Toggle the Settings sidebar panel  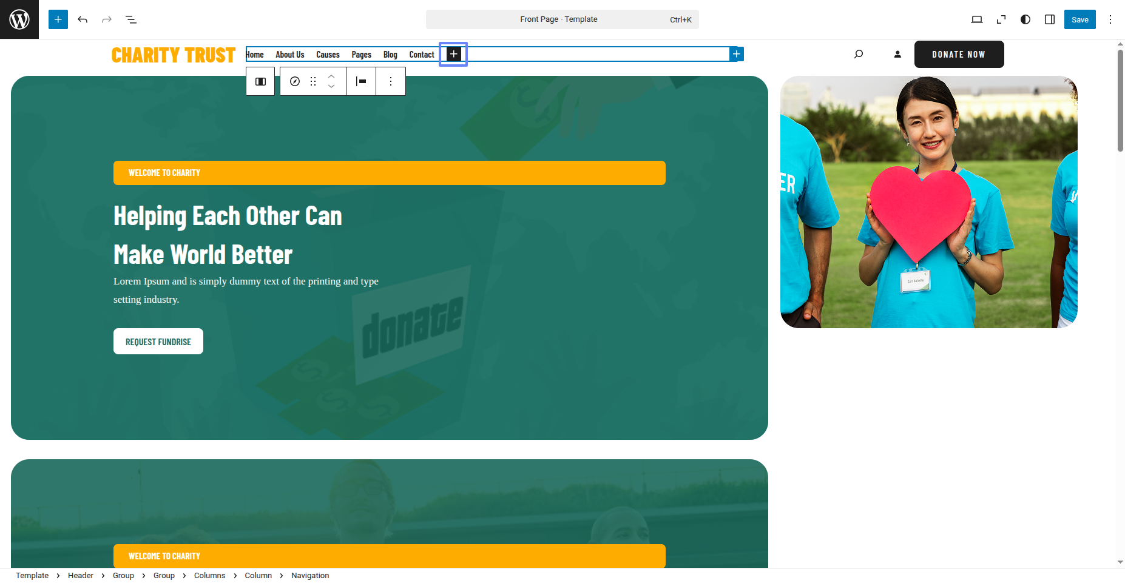[1050, 19]
